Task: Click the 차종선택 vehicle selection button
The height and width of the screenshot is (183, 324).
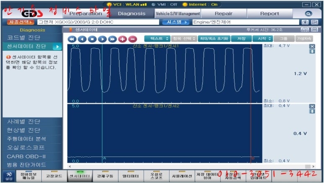Action: click(x=21, y=22)
